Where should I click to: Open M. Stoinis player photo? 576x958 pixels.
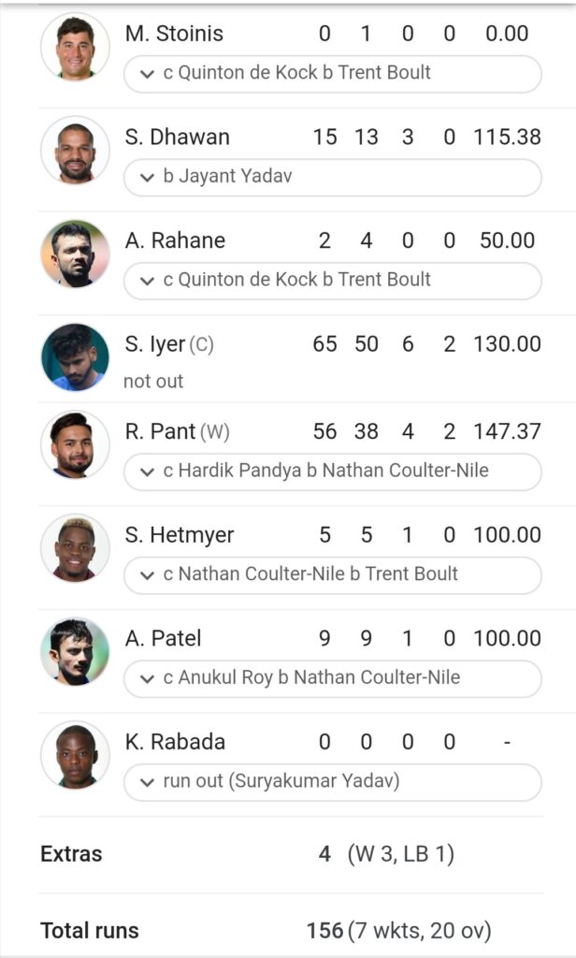75,47
